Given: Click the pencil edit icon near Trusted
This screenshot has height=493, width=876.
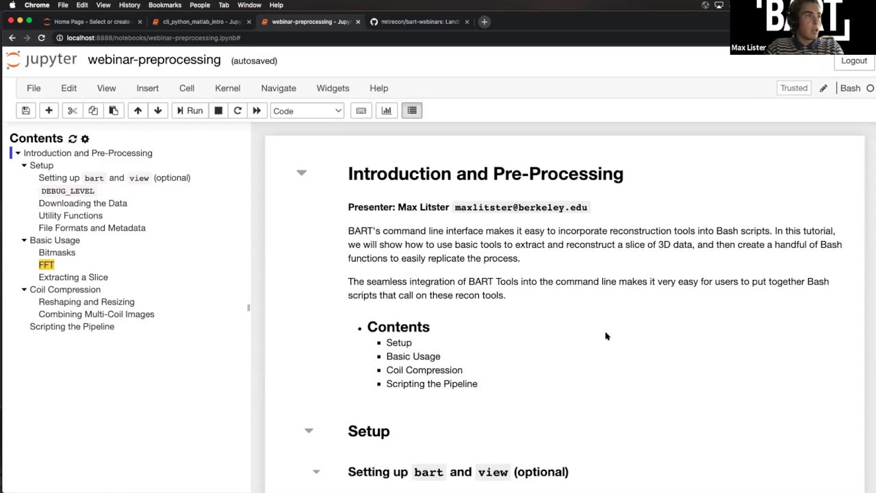Looking at the screenshot, I should pos(823,88).
